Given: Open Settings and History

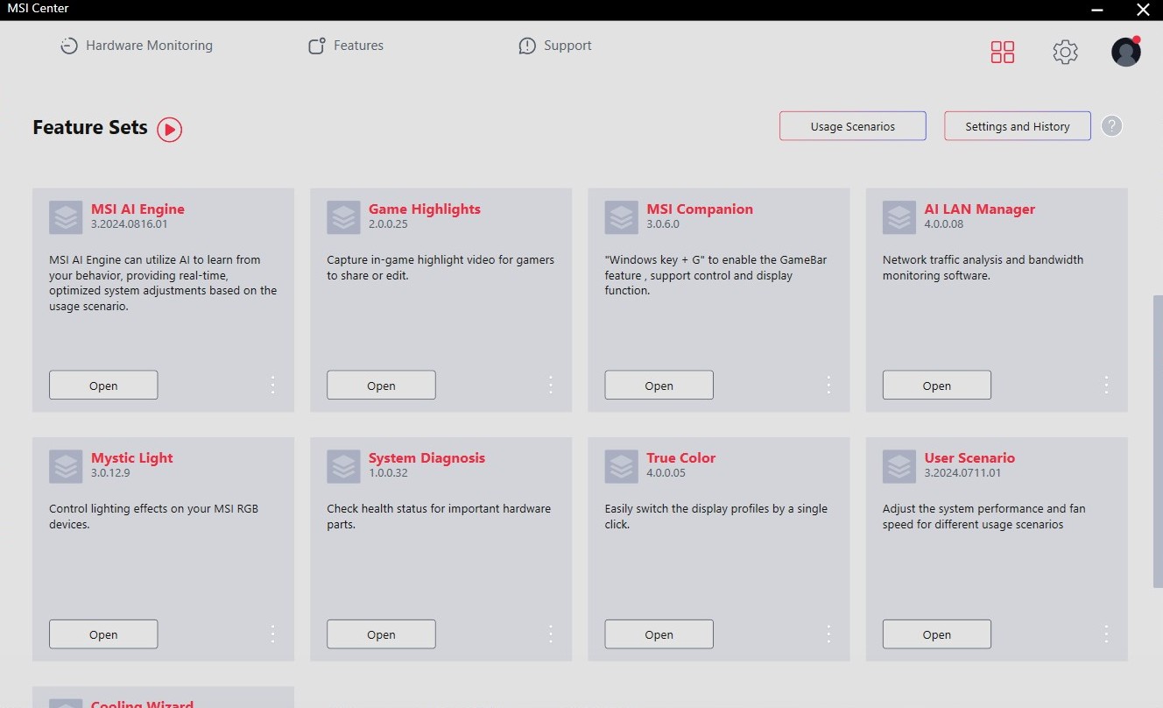Looking at the screenshot, I should pos(1018,126).
